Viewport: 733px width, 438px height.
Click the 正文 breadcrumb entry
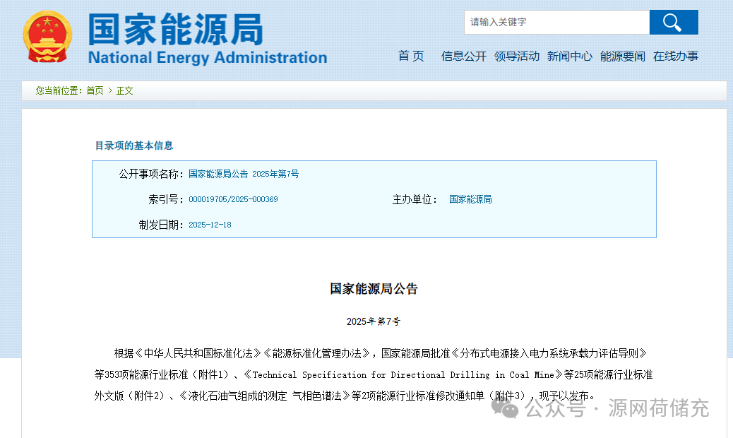124,90
